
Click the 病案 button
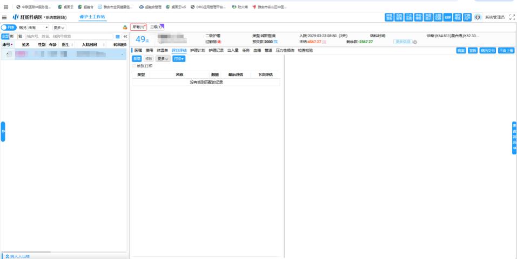click(x=461, y=50)
